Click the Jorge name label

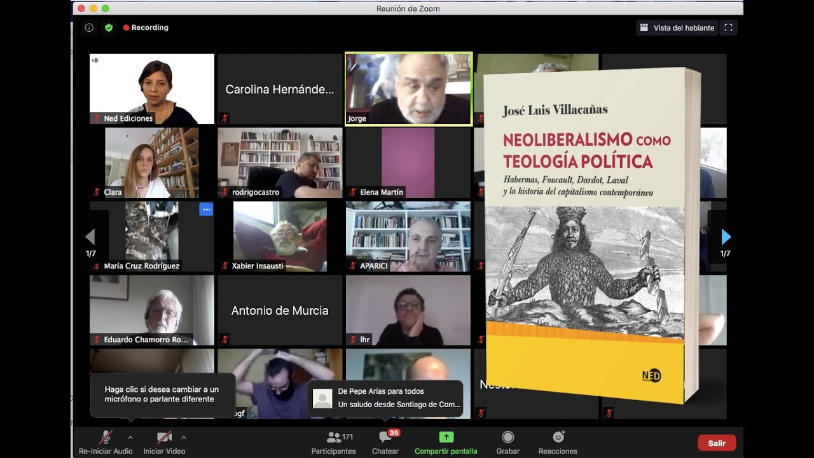[357, 118]
